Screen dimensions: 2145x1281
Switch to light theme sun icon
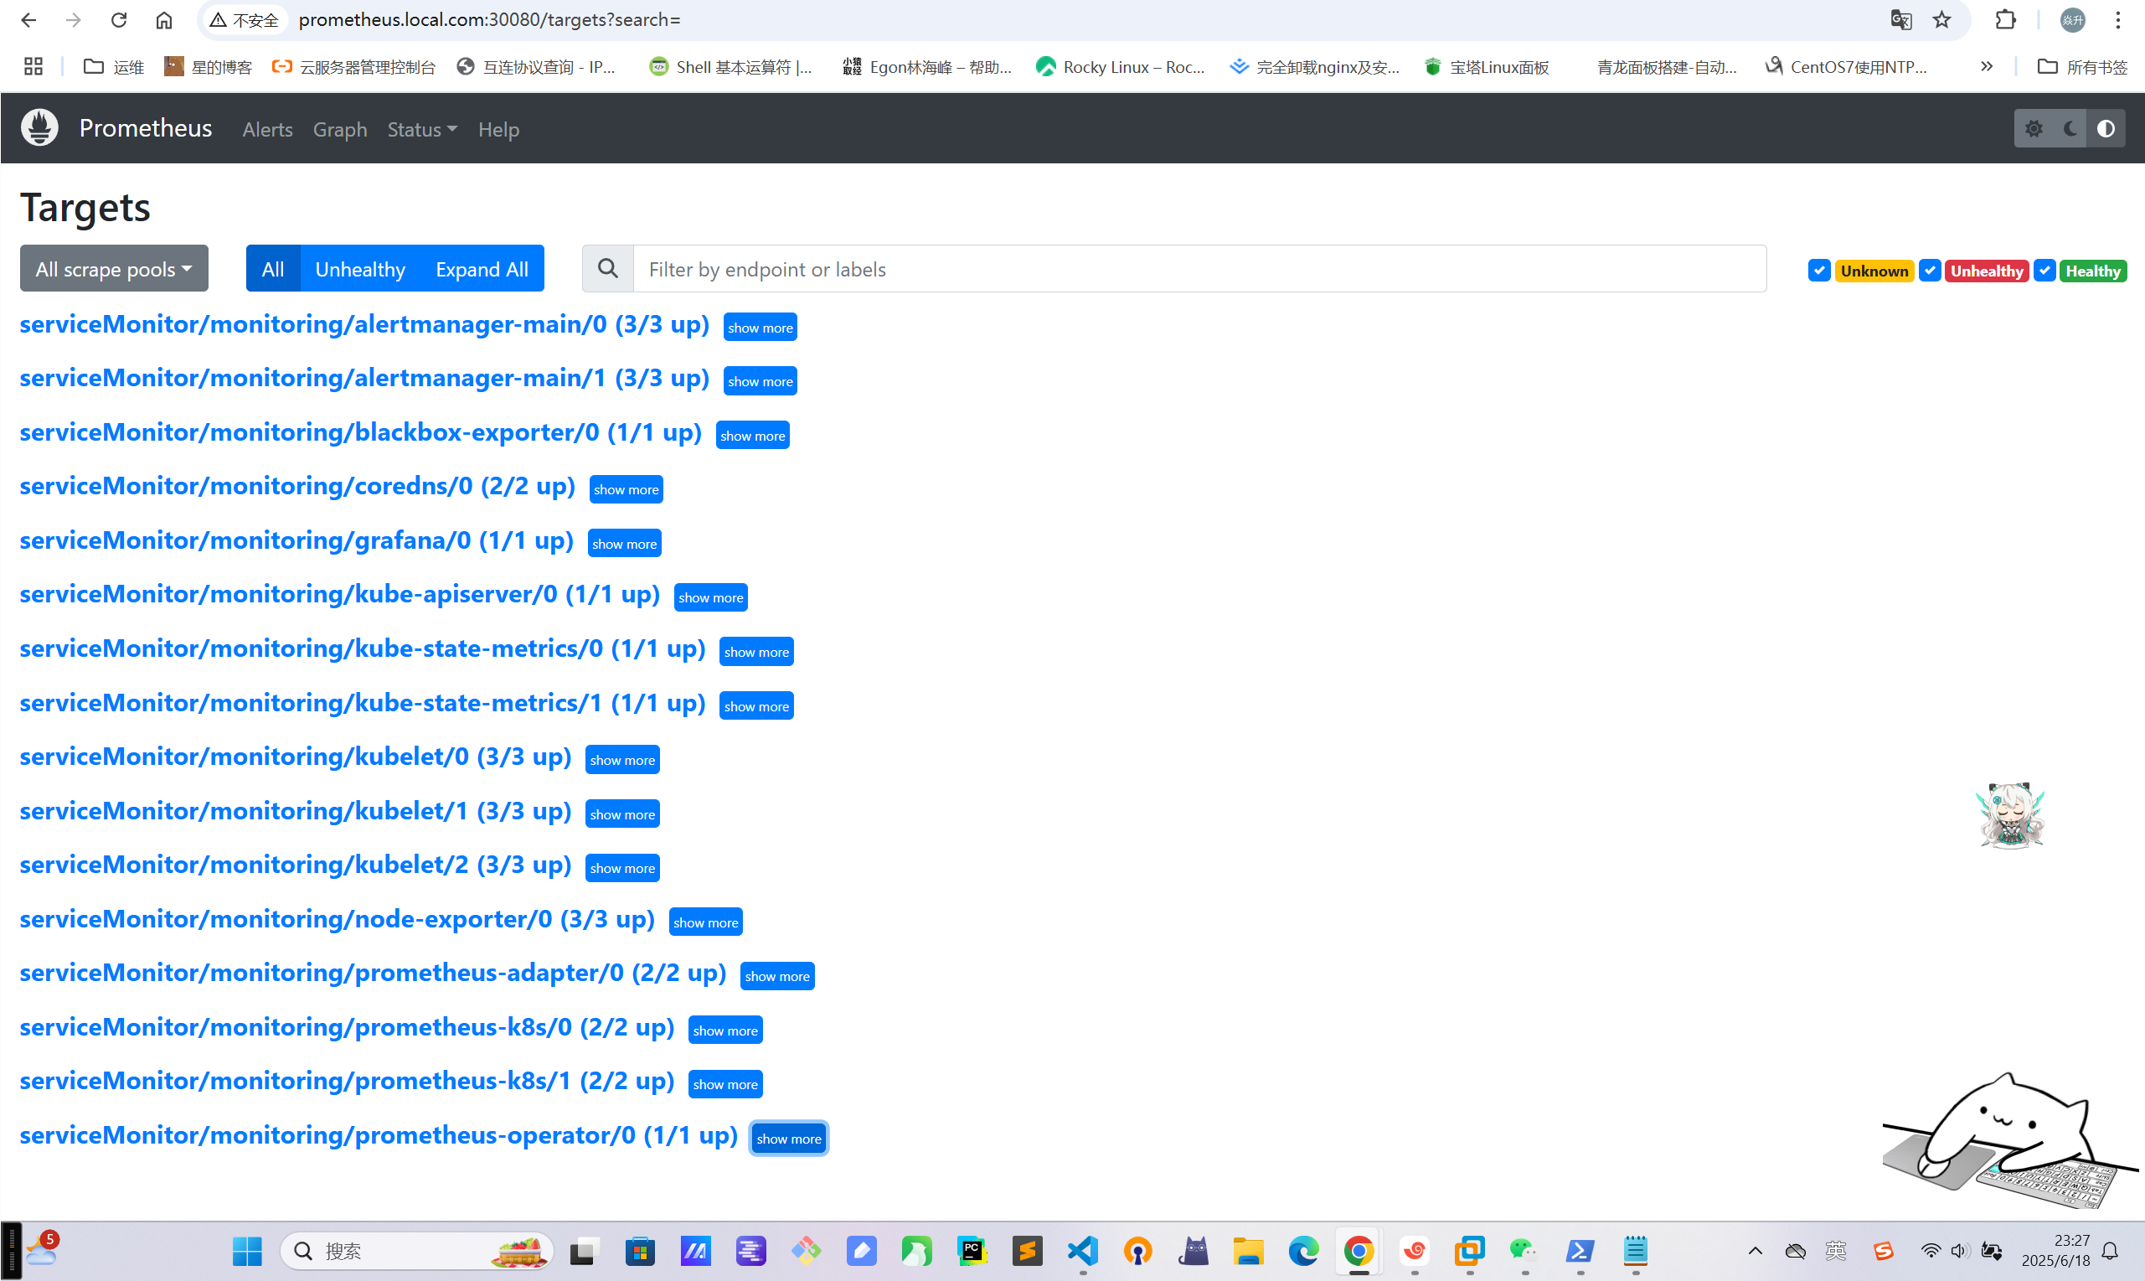tap(2034, 129)
